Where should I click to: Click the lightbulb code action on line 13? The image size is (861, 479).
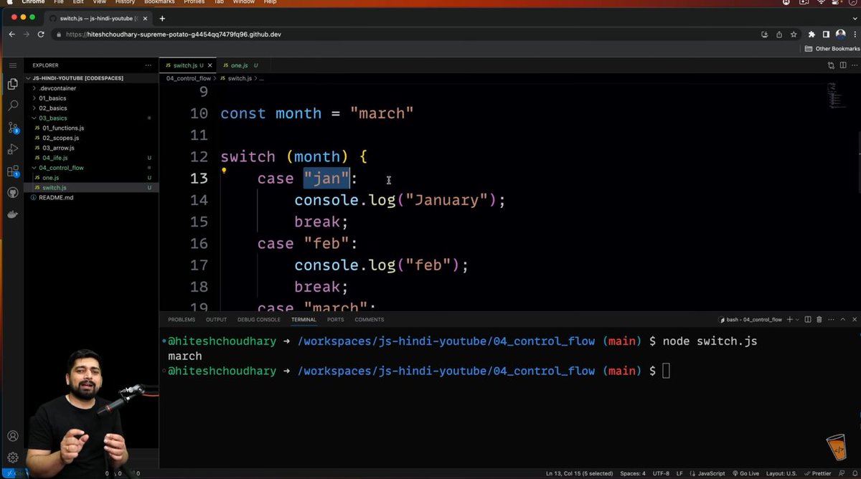tap(224, 171)
